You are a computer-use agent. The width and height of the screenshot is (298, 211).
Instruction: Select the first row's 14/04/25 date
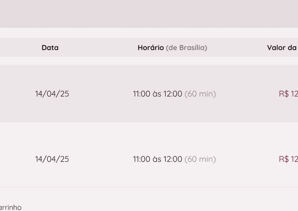52,94
